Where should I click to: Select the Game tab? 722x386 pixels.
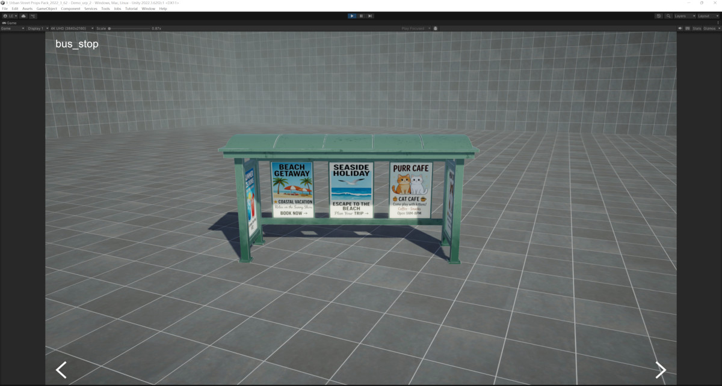pos(10,23)
